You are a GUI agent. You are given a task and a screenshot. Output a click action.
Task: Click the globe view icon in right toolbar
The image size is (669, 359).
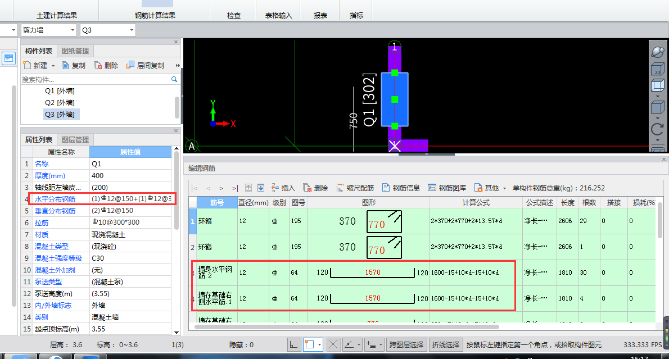pos(658,52)
